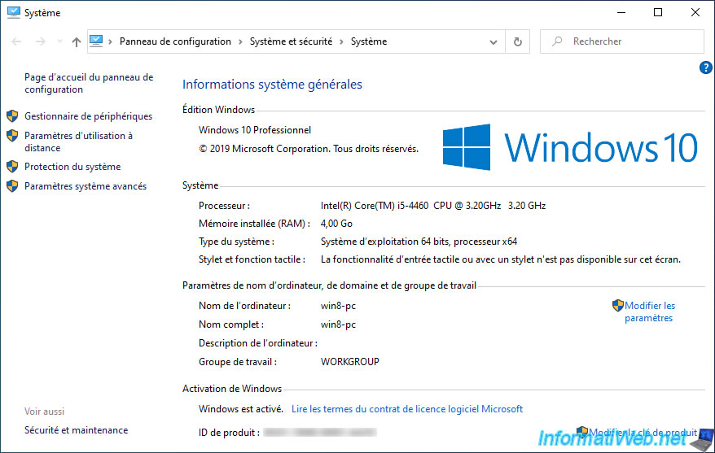Image resolution: width=715 pixels, height=453 pixels.
Task: Open Sécurité et maintenance
Action: (x=76, y=430)
